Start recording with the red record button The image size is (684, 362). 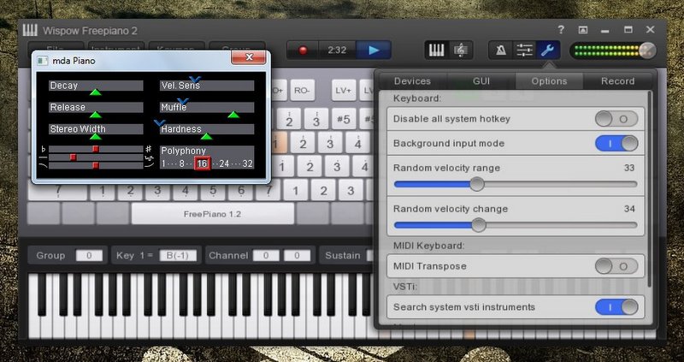[x=303, y=50]
